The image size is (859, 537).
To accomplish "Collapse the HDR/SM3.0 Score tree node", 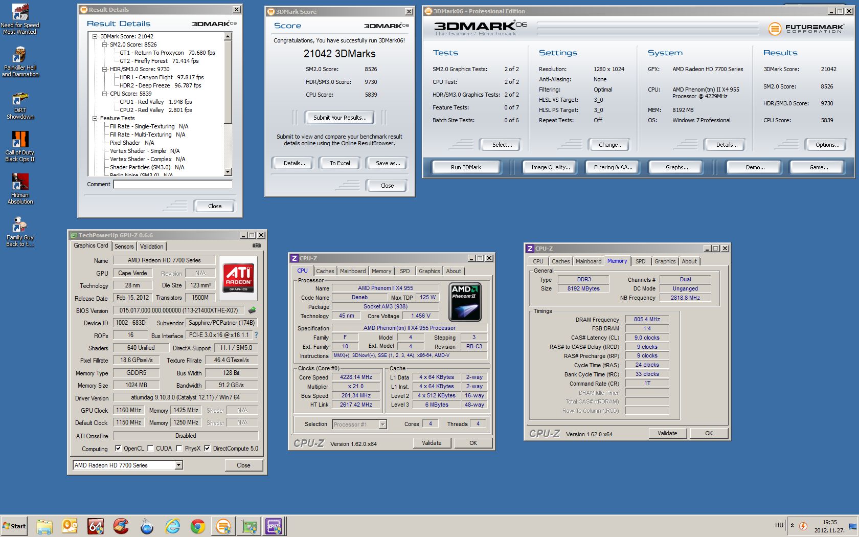I will 105,69.
